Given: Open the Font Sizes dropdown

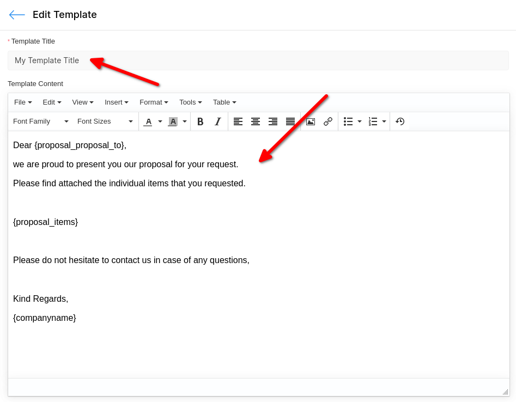Looking at the screenshot, I should click(105, 121).
